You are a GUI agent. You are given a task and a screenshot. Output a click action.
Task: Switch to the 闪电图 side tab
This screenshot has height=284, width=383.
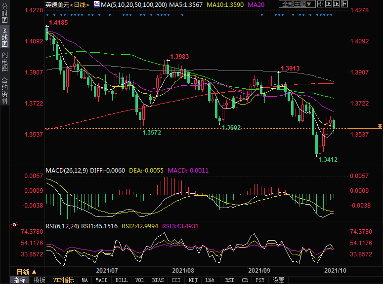click(x=4, y=61)
